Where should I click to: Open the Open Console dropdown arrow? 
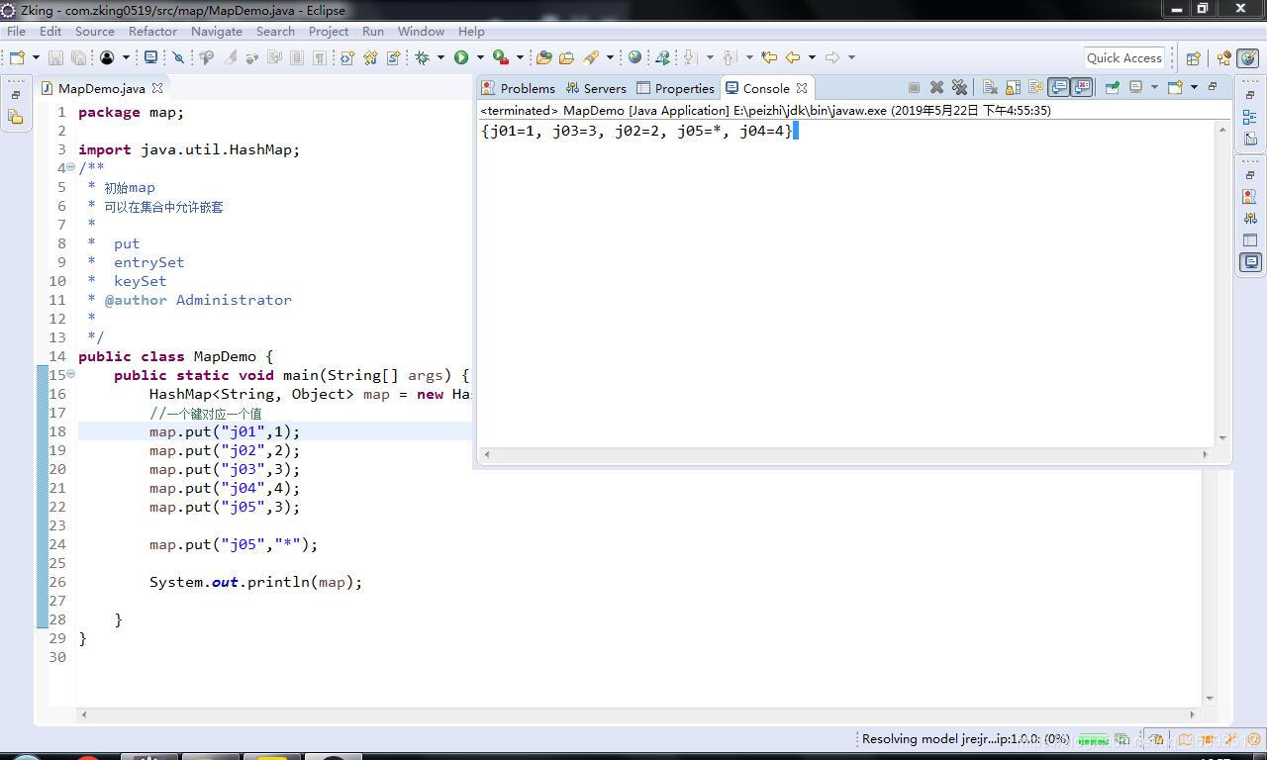coord(1195,87)
